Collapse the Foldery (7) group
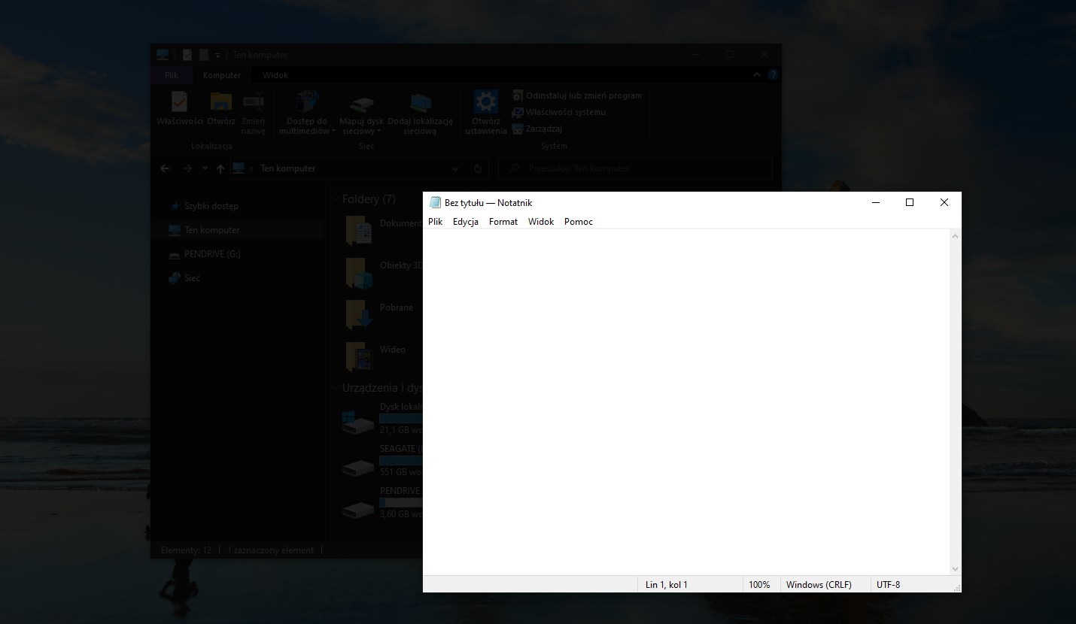1076x624 pixels. [x=335, y=199]
